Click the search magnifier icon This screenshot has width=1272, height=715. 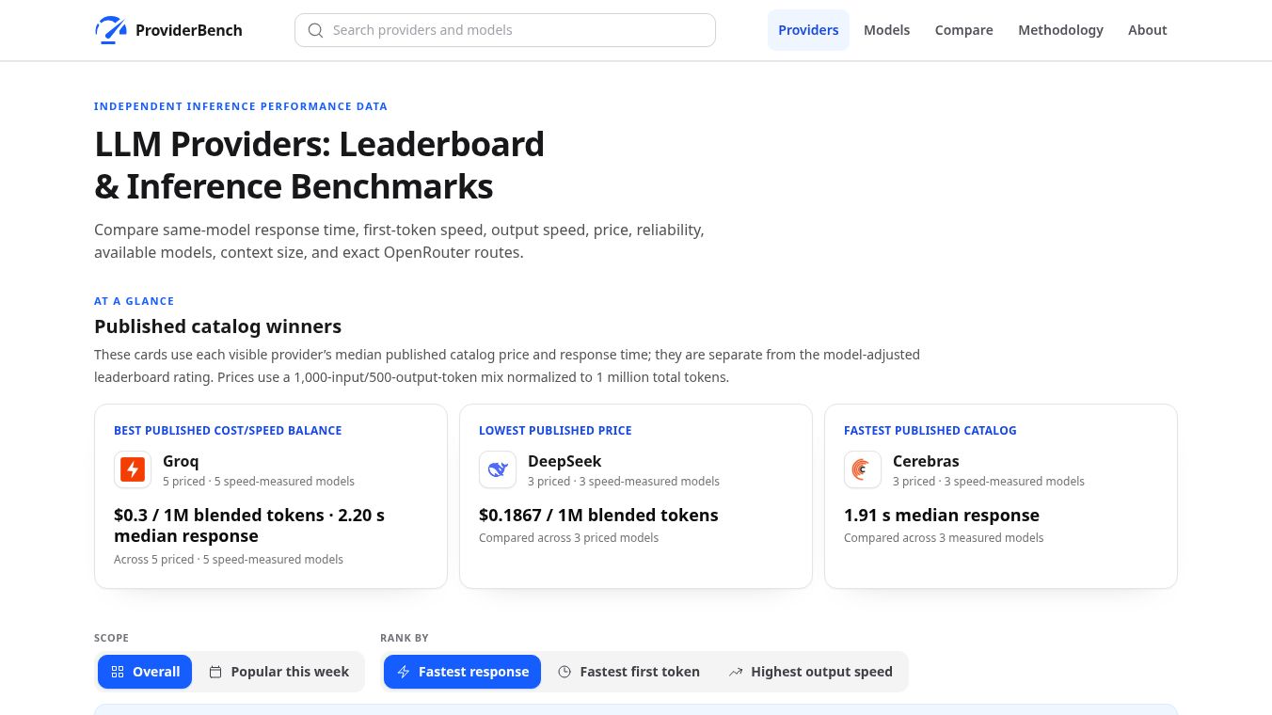[316, 30]
